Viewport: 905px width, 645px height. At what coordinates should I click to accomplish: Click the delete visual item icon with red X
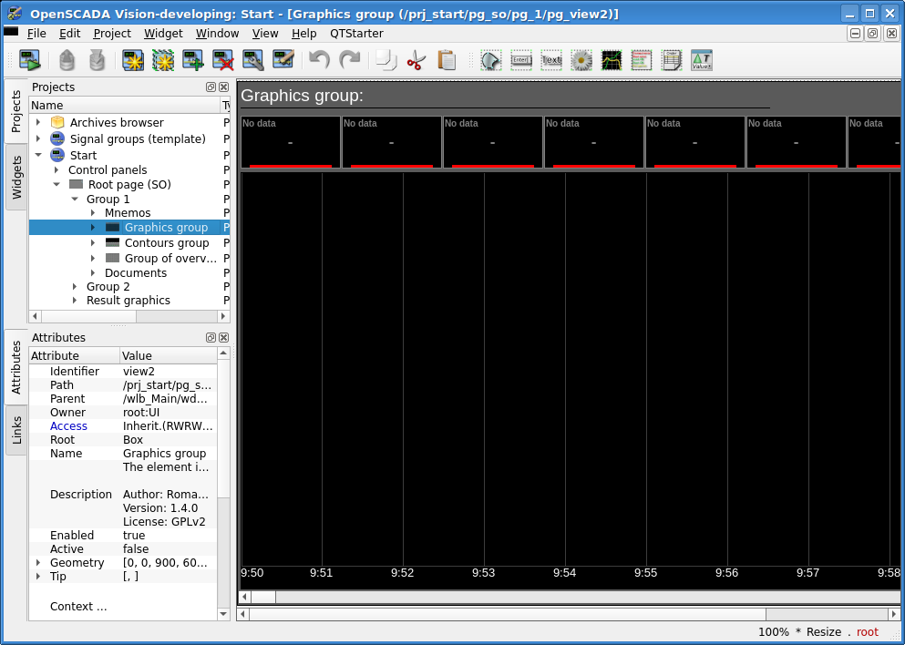pyautogui.click(x=223, y=61)
